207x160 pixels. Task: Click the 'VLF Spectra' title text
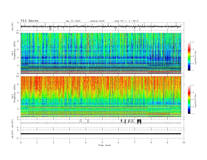pos(30,21)
